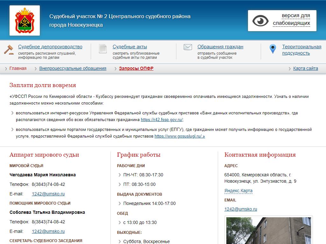Follow the r42.fssp.gov.ru link
Viewport: 326px width, 244px height.
tap(162, 120)
